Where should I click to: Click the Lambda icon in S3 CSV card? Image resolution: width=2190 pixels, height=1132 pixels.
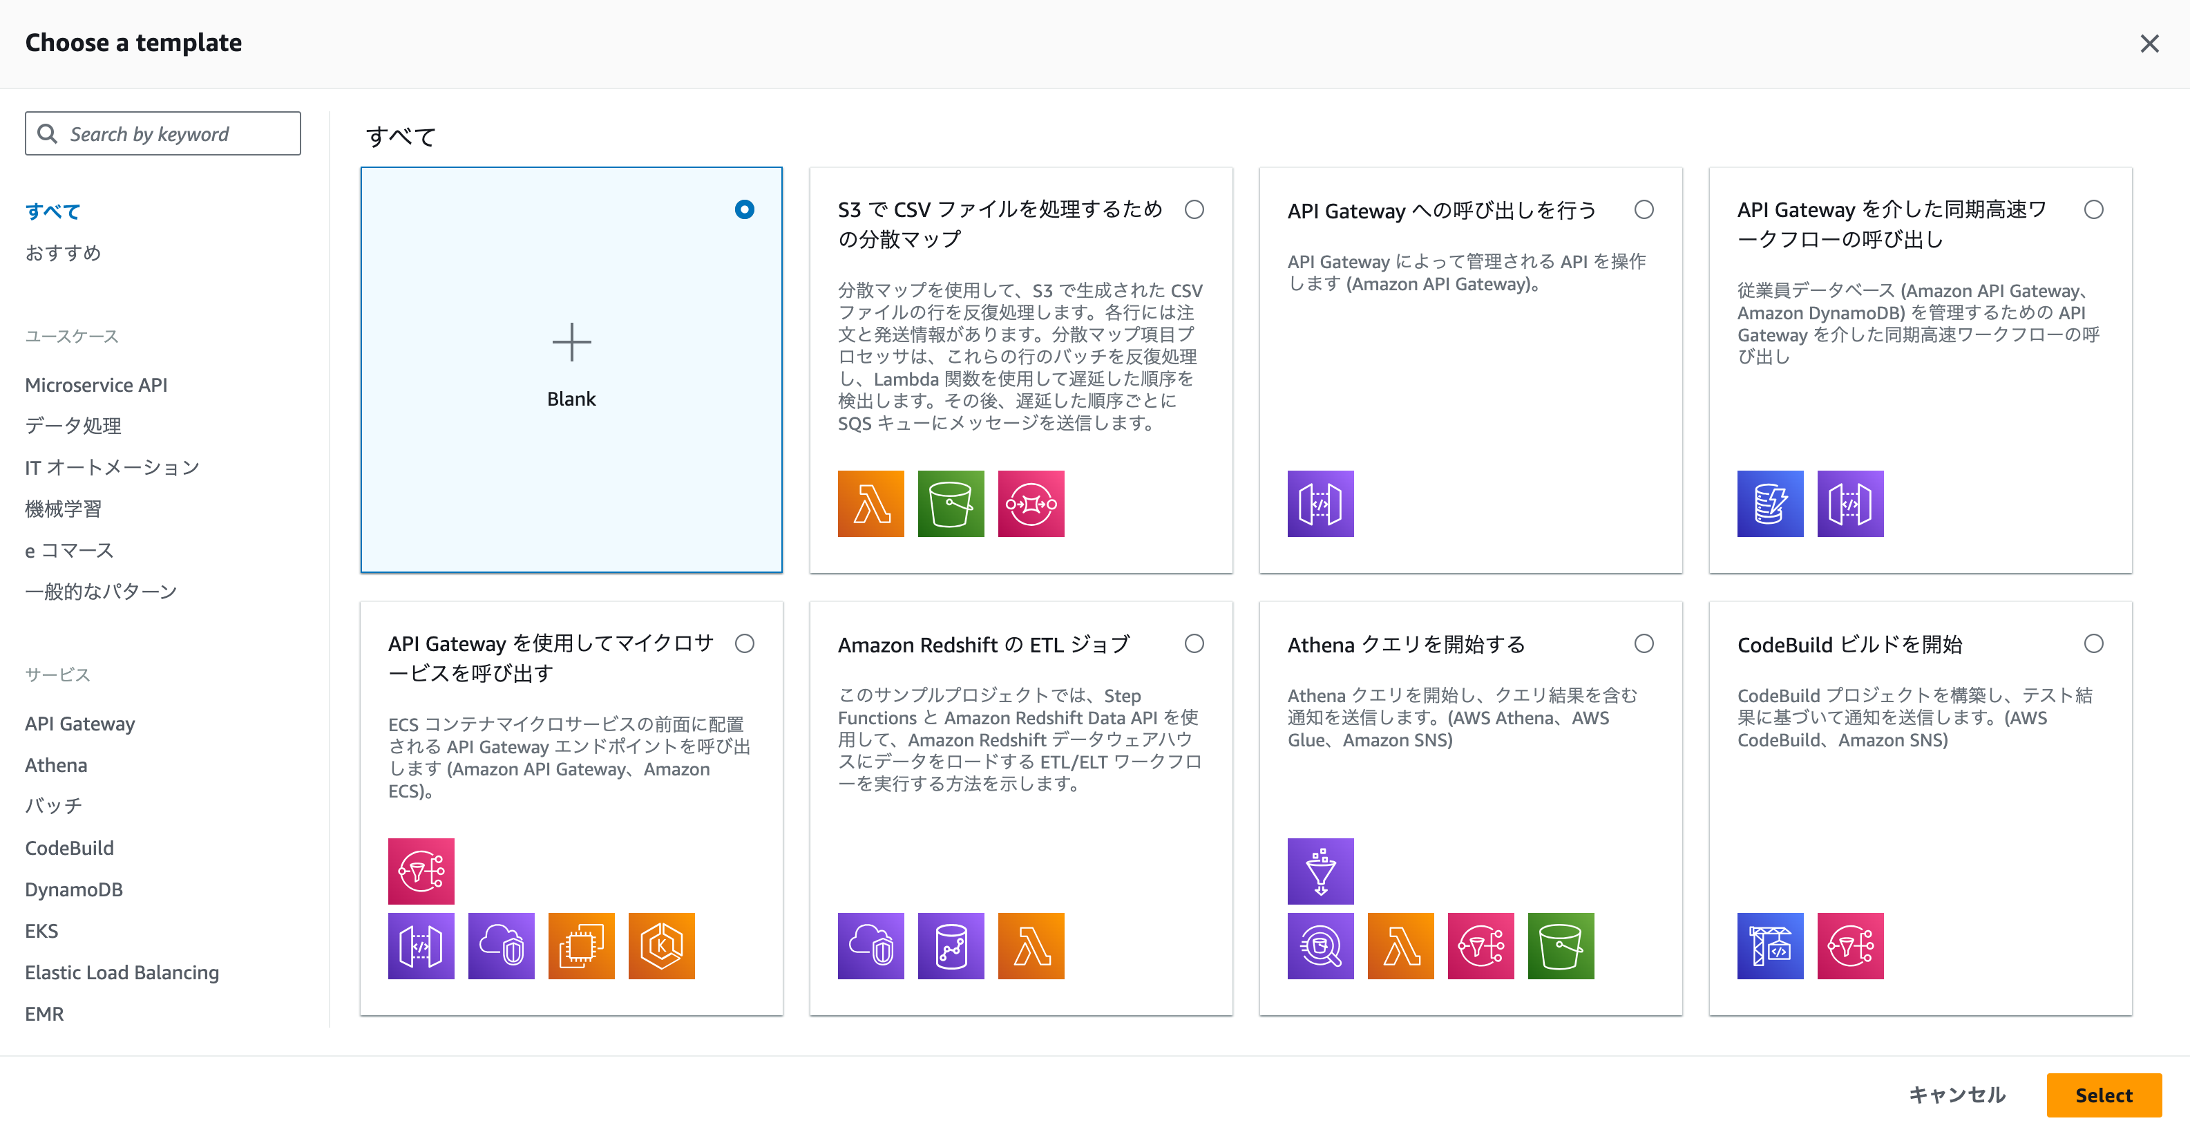click(x=870, y=504)
